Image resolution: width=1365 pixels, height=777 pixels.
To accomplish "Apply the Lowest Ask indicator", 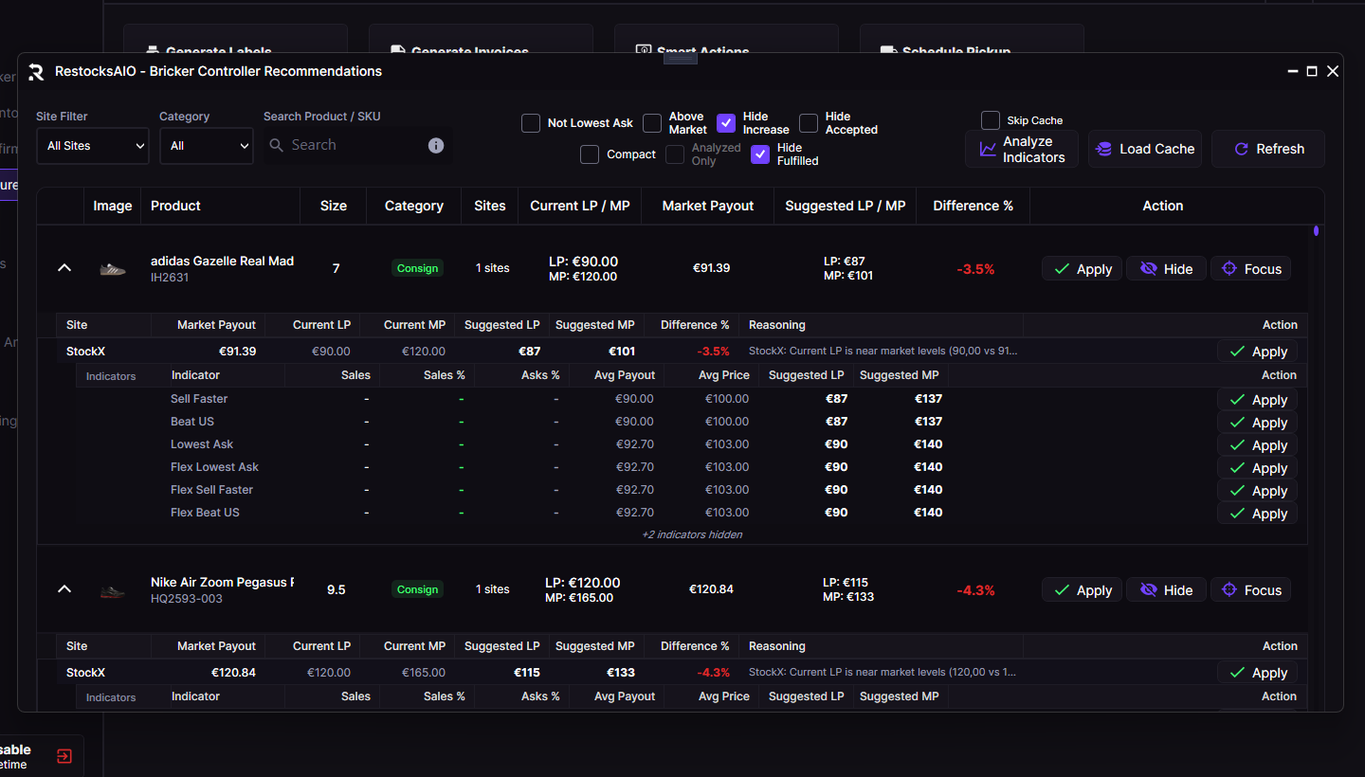I will pos(1258,445).
